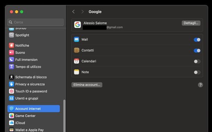This screenshot has height=132, width=212.
Task: Select Utenti e gruppi text
Action: 27,98
